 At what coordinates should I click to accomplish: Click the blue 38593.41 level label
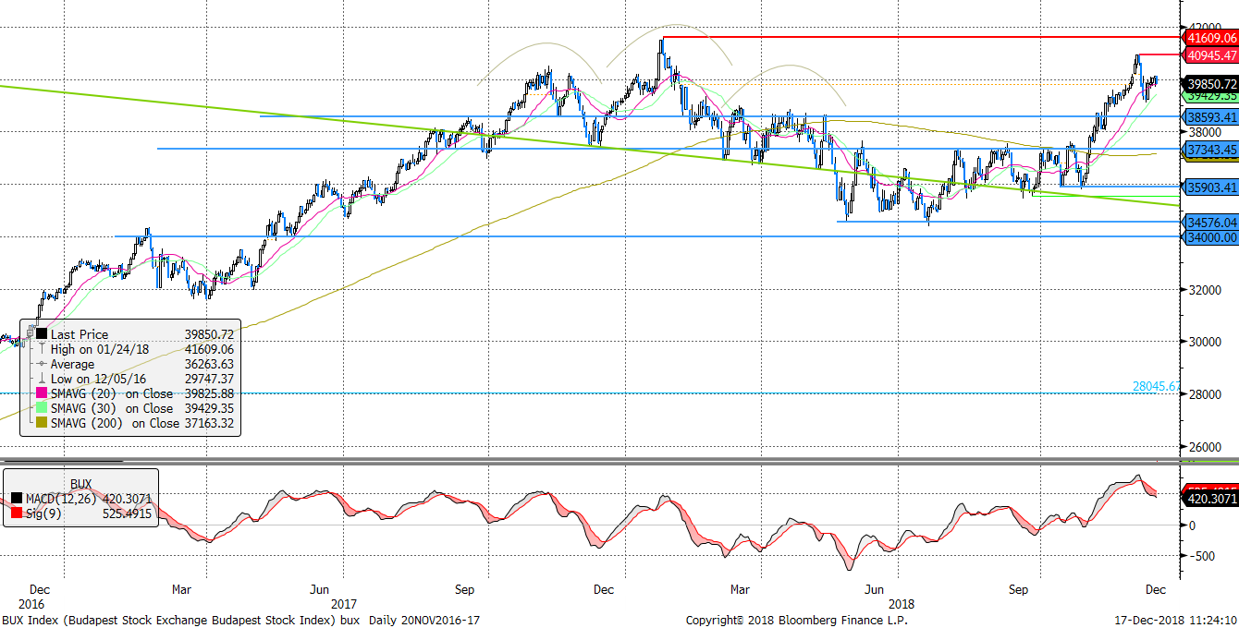(x=1210, y=117)
